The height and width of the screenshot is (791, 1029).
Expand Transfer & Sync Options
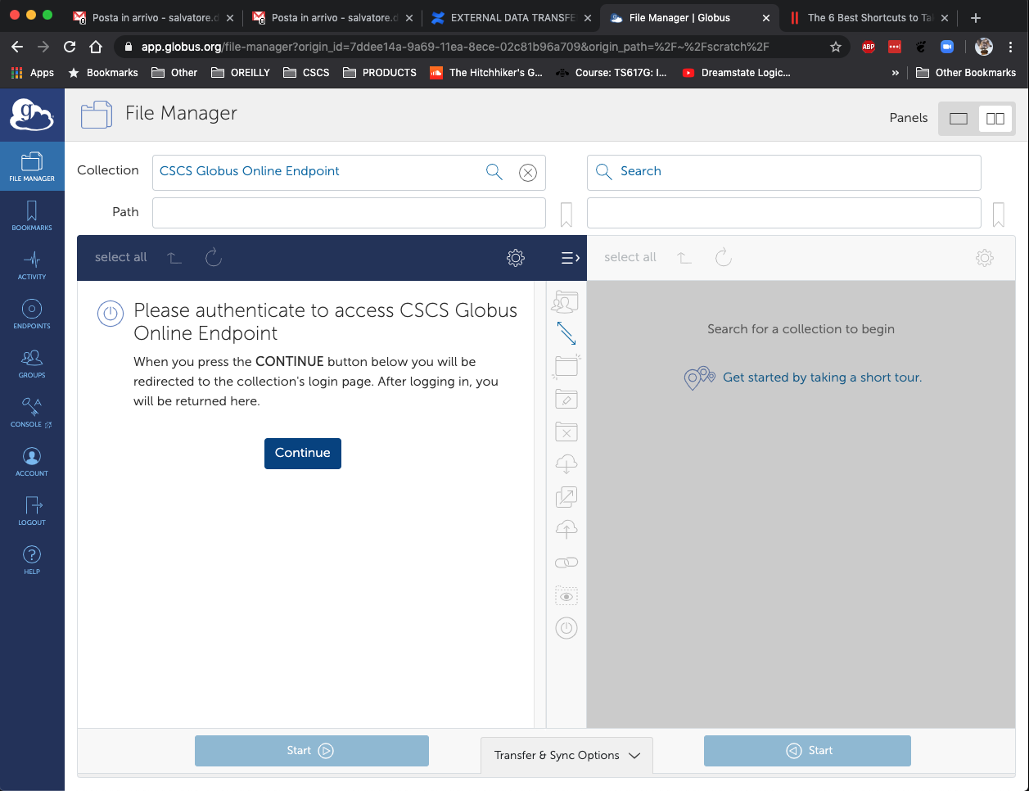point(566,755)
